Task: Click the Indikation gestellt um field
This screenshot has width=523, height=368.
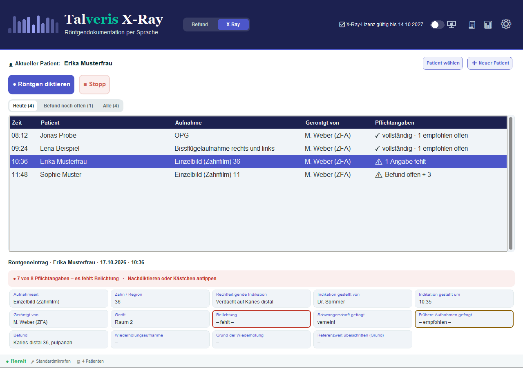Action: coord(464,299)
